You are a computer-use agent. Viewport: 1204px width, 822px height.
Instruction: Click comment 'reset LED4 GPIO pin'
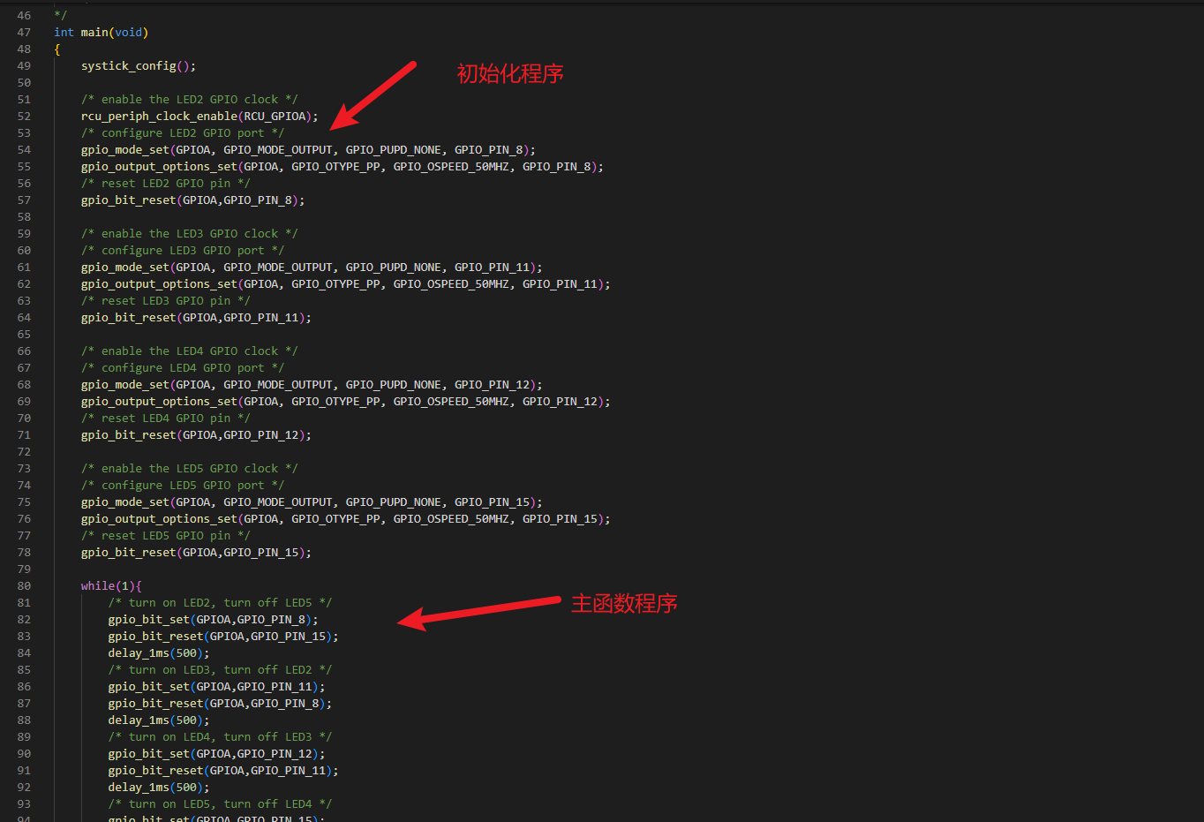tap(166, 419)
